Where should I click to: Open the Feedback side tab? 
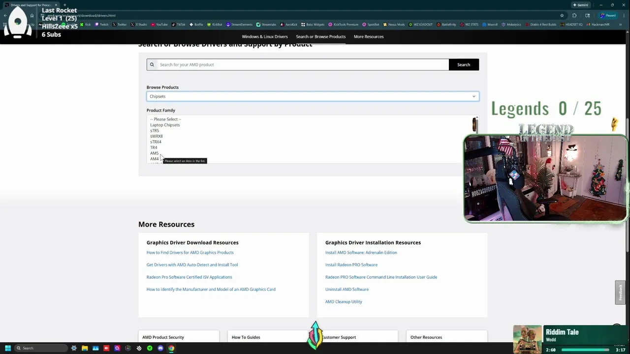620,293
